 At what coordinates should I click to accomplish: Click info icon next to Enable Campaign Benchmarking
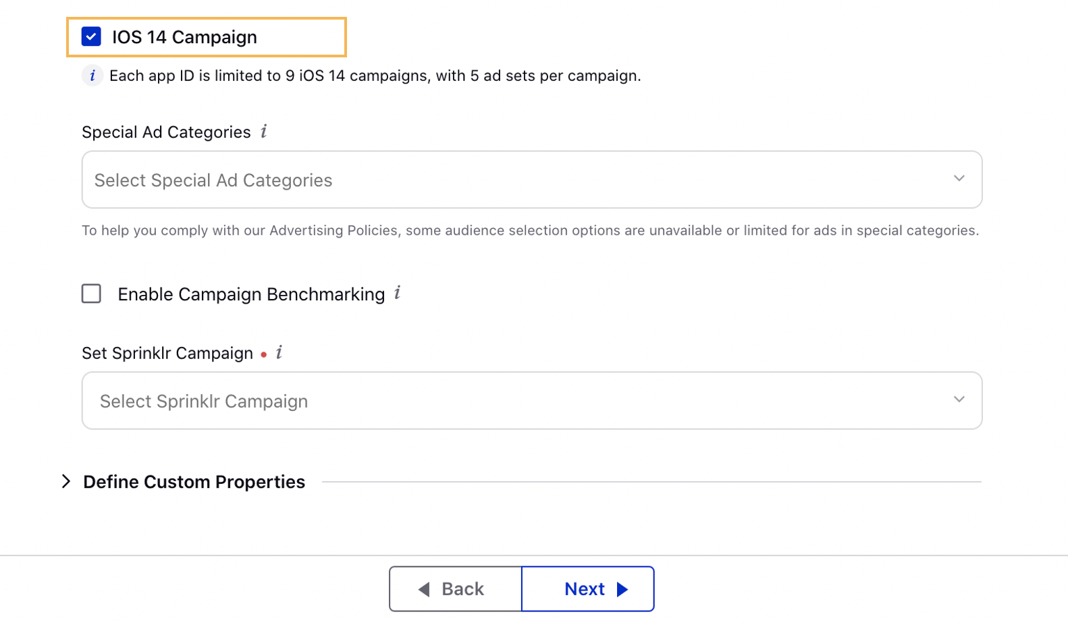(398, 293)
